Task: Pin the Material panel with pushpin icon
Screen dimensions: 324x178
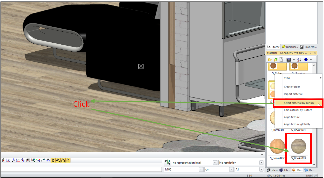Action: 310,53
